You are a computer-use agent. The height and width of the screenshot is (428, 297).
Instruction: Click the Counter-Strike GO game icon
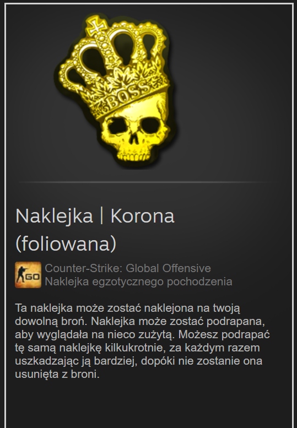28,275
